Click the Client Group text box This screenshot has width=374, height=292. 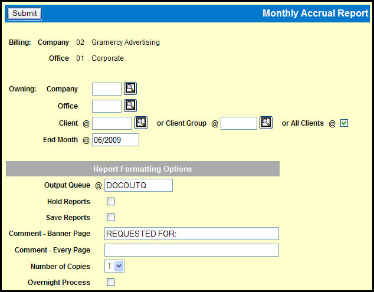(x=239, y=123)
